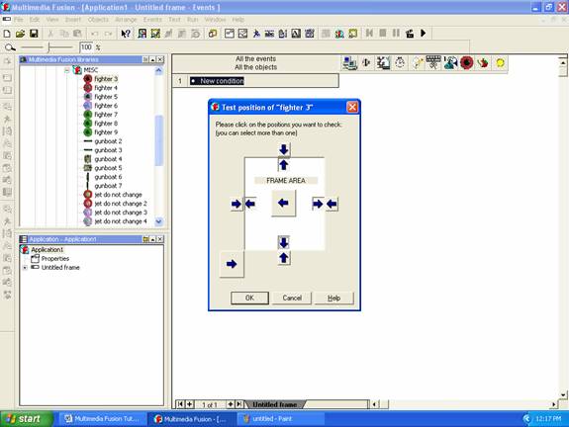Viewport: 569px width, 427px height.
Task: Toggle left arrow just inside frame's left edge
Action: 250,204
